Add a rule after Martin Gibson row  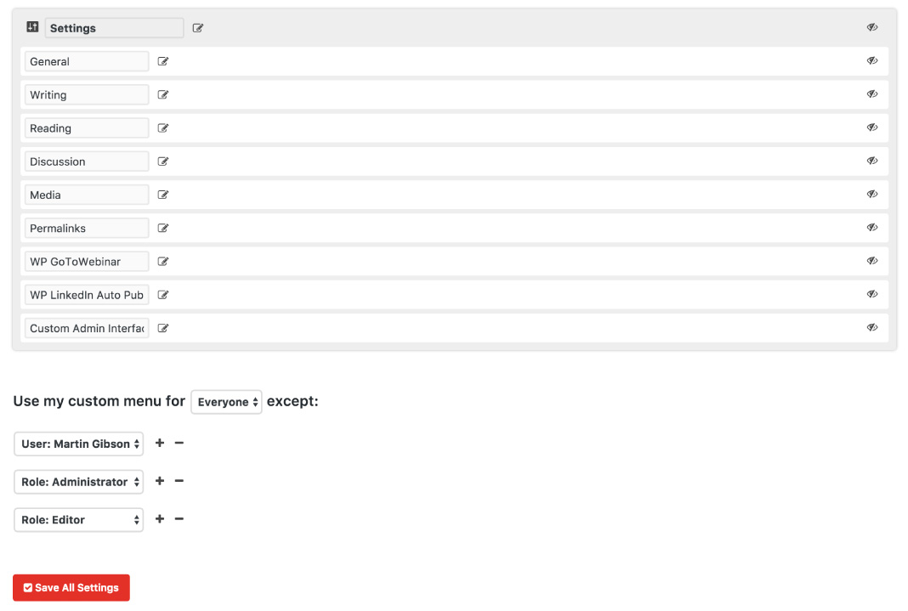(160, 443)
